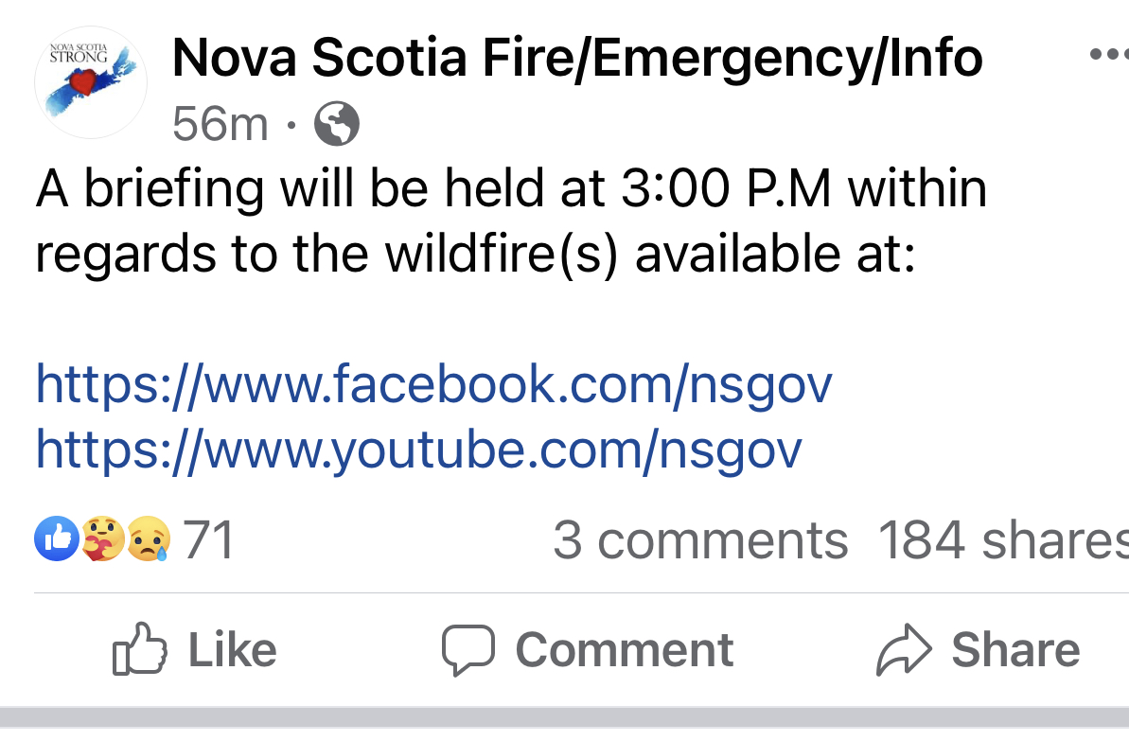Open the youtube.com/nsgov link
Viewport: 1129px width, 741px height.
tap(419, 450)
